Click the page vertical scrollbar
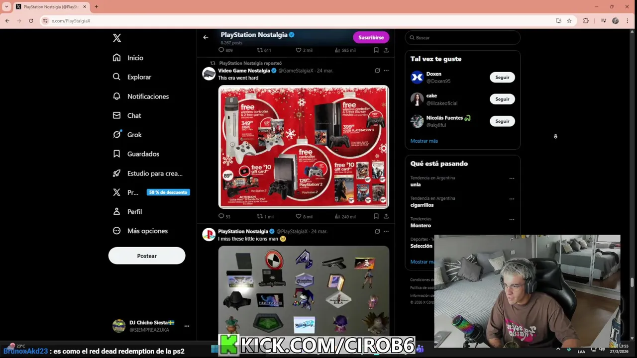The image size is (637, 358). pyautogui.click(x=632, y=282)
